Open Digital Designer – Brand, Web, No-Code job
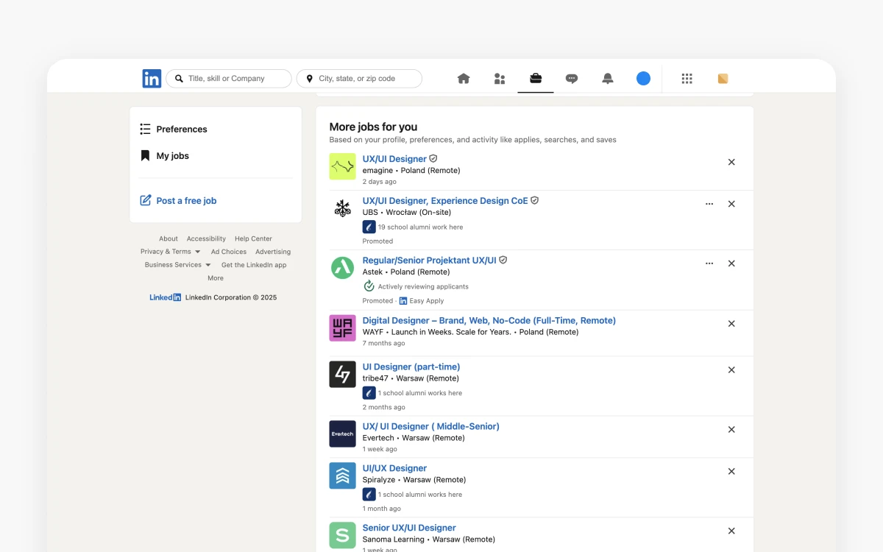This screenshot has height=552, width=883. [x=489, y=321]
